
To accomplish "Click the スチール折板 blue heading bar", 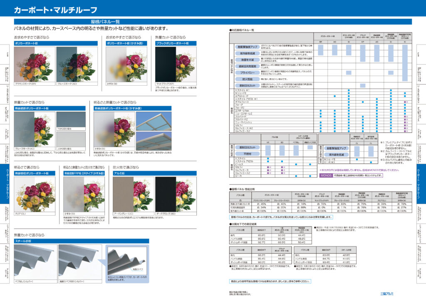I will [x=82, y=241].
